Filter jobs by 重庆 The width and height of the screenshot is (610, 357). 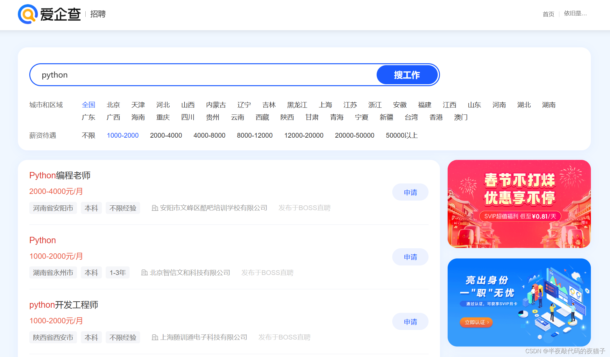point(163,117)
